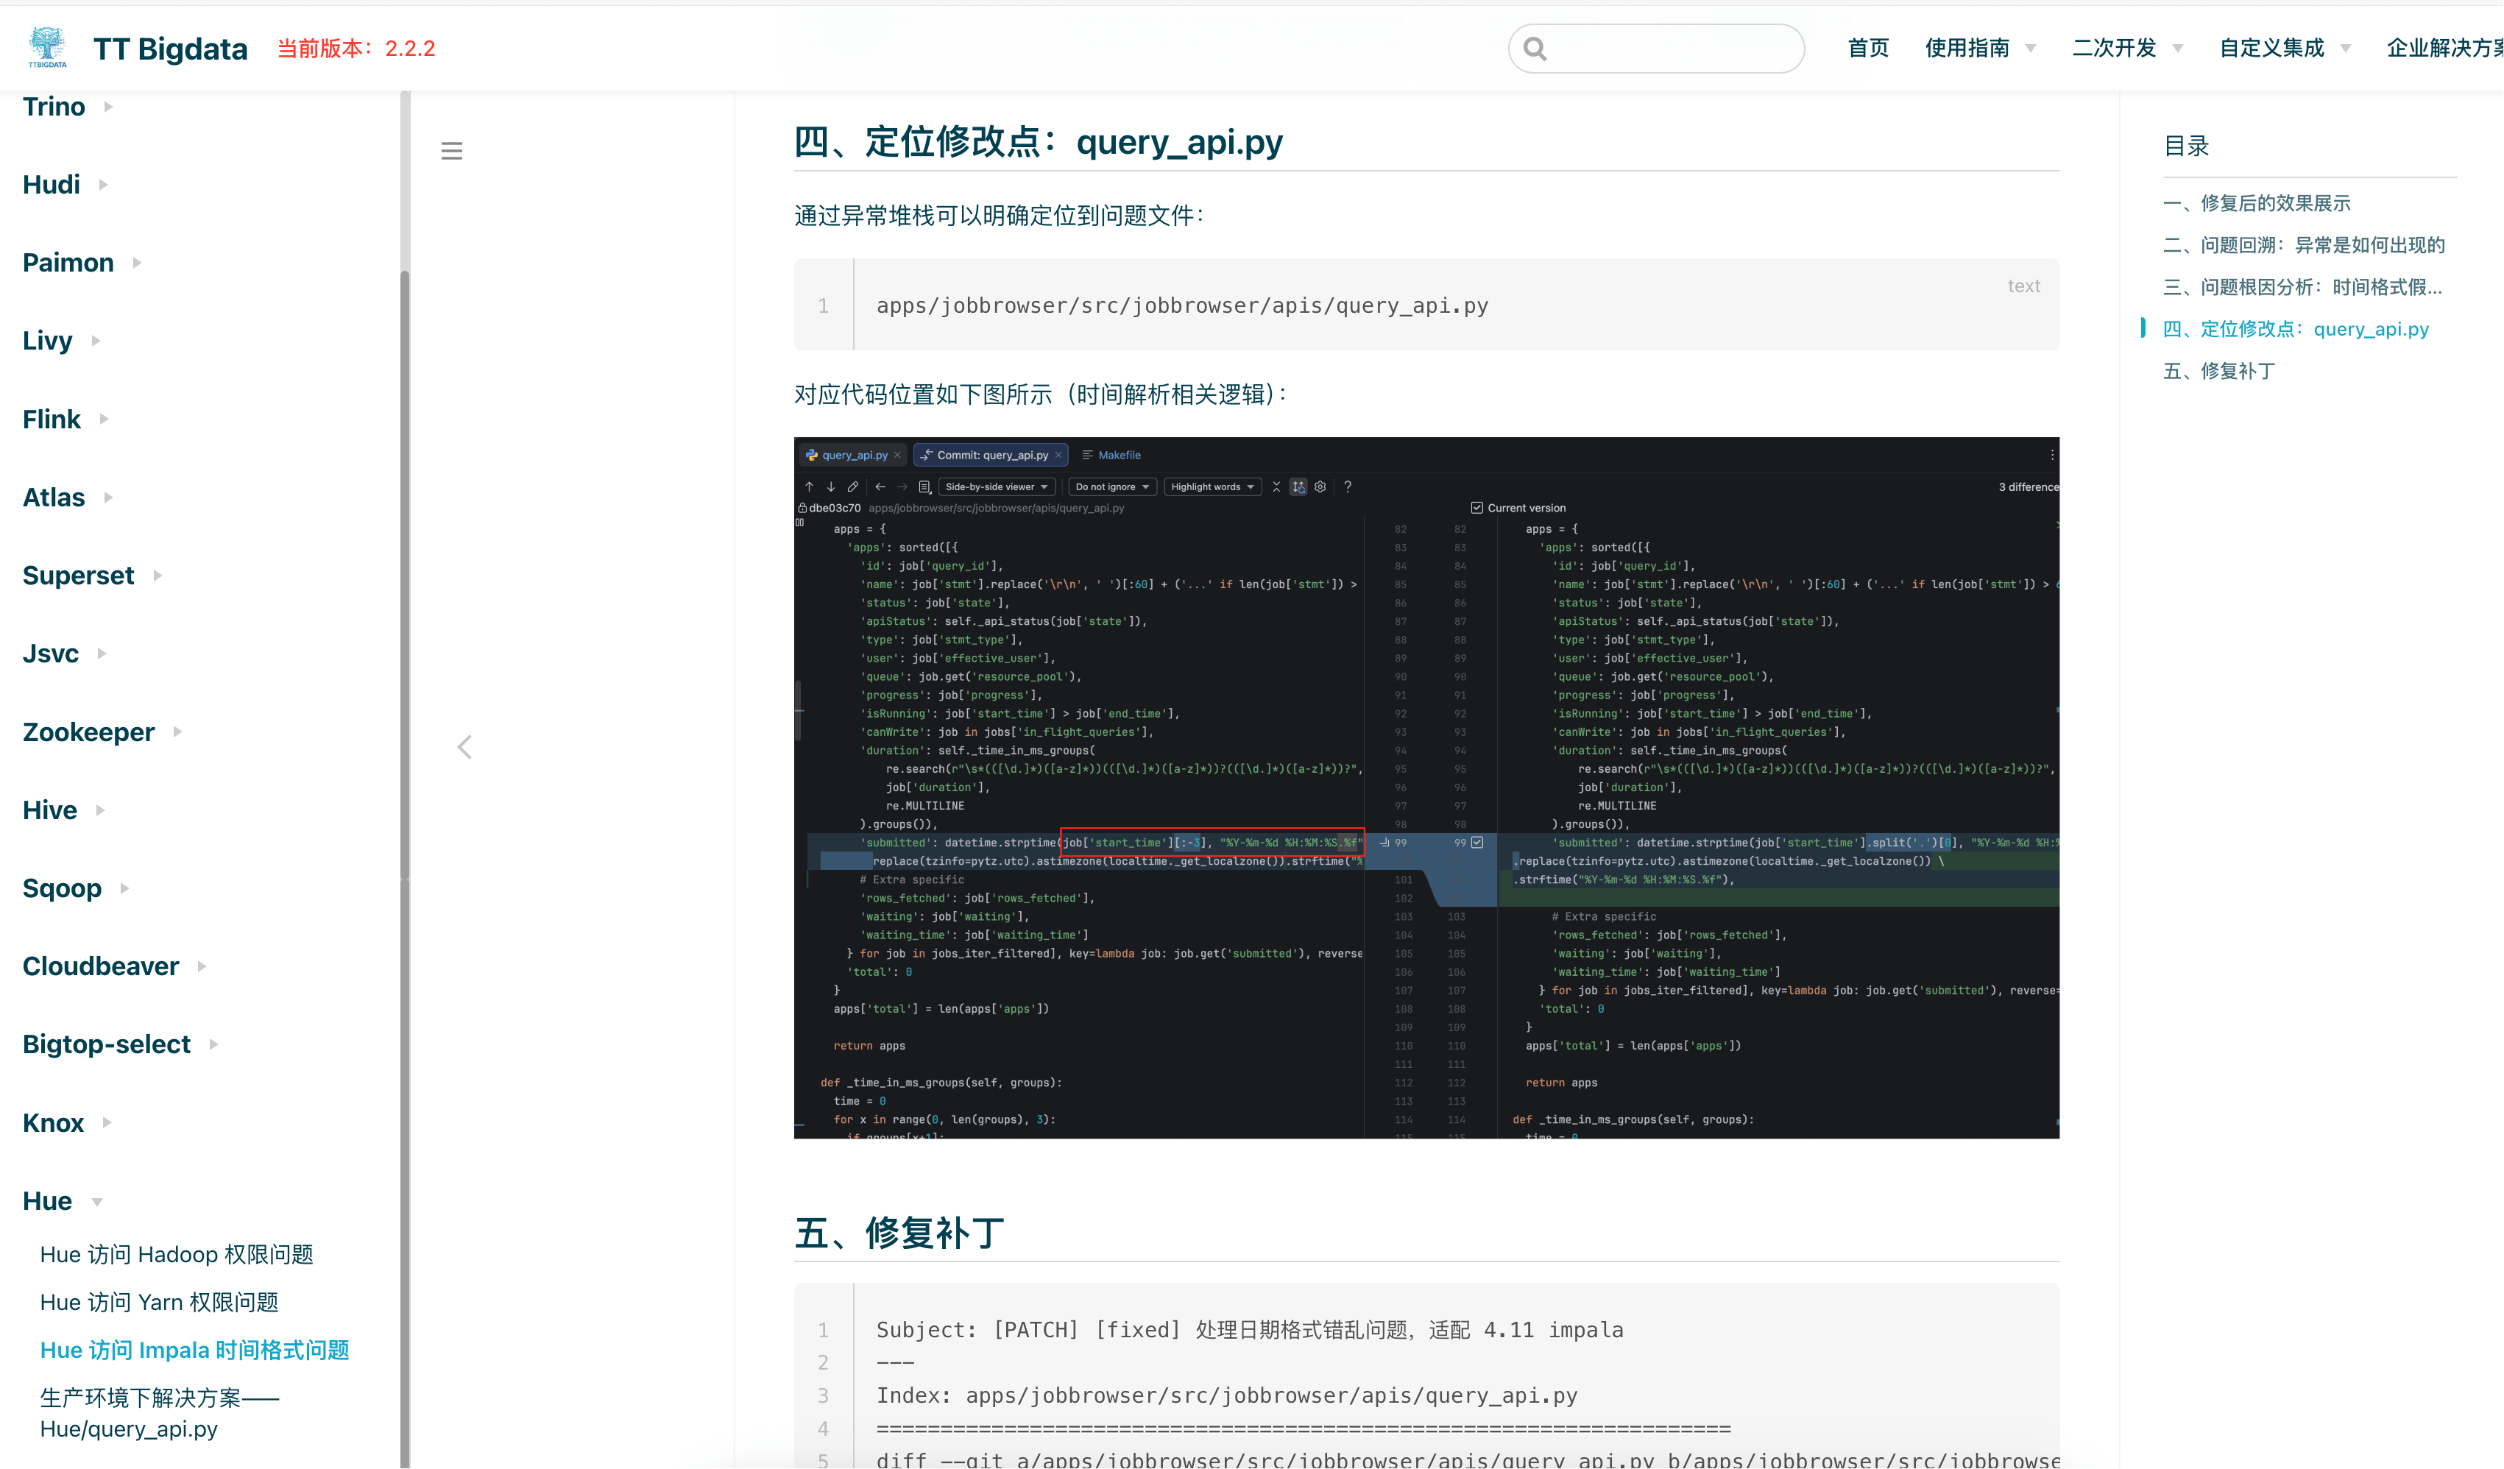Toggle the synchronize scrolling button

pos(1298,486)
